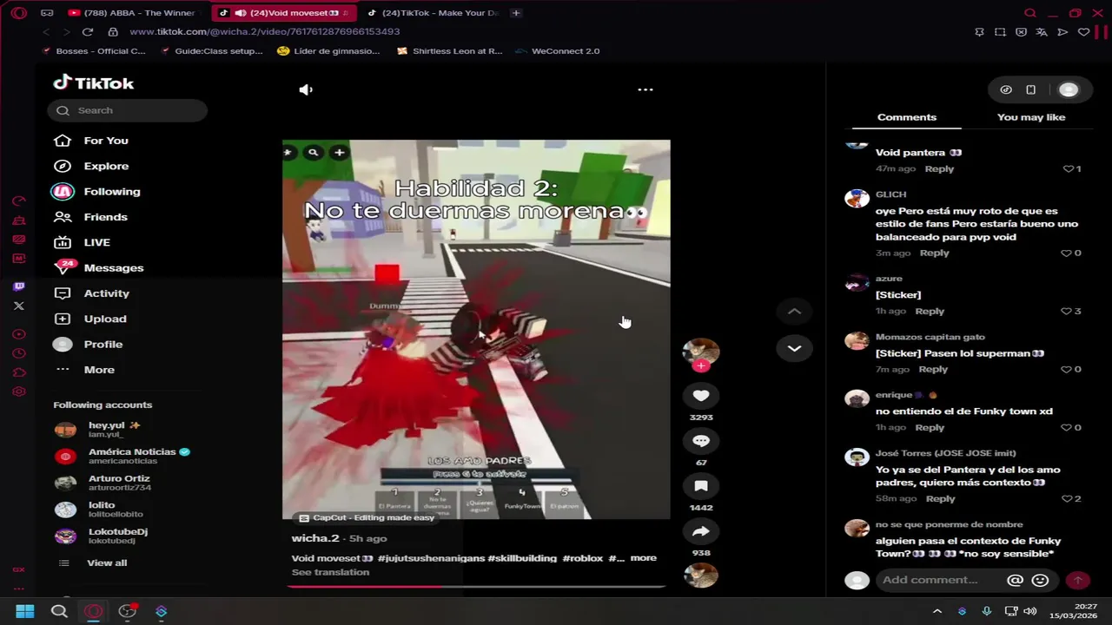Open the spinning sound disc thumbnail
The image size is (1112, 625).
[x=701, y=575]
